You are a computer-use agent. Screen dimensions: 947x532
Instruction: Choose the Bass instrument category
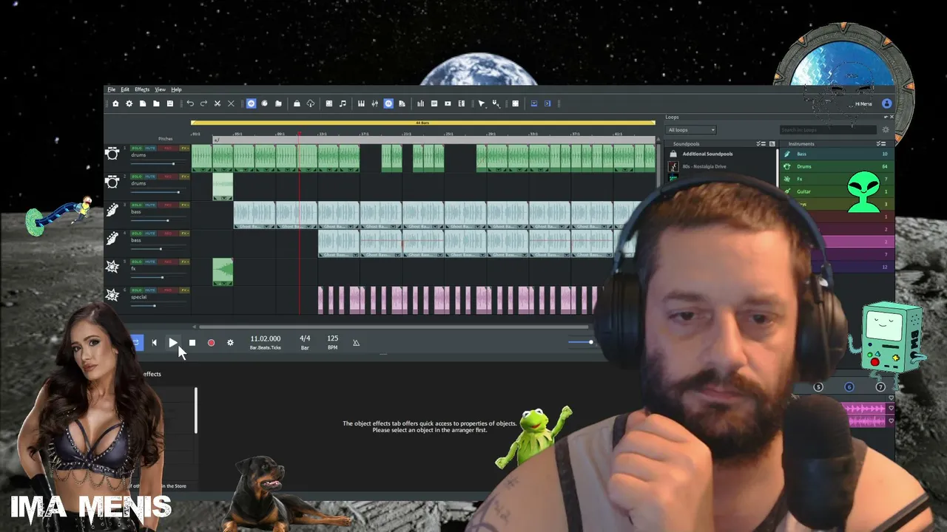pos(838,154)
